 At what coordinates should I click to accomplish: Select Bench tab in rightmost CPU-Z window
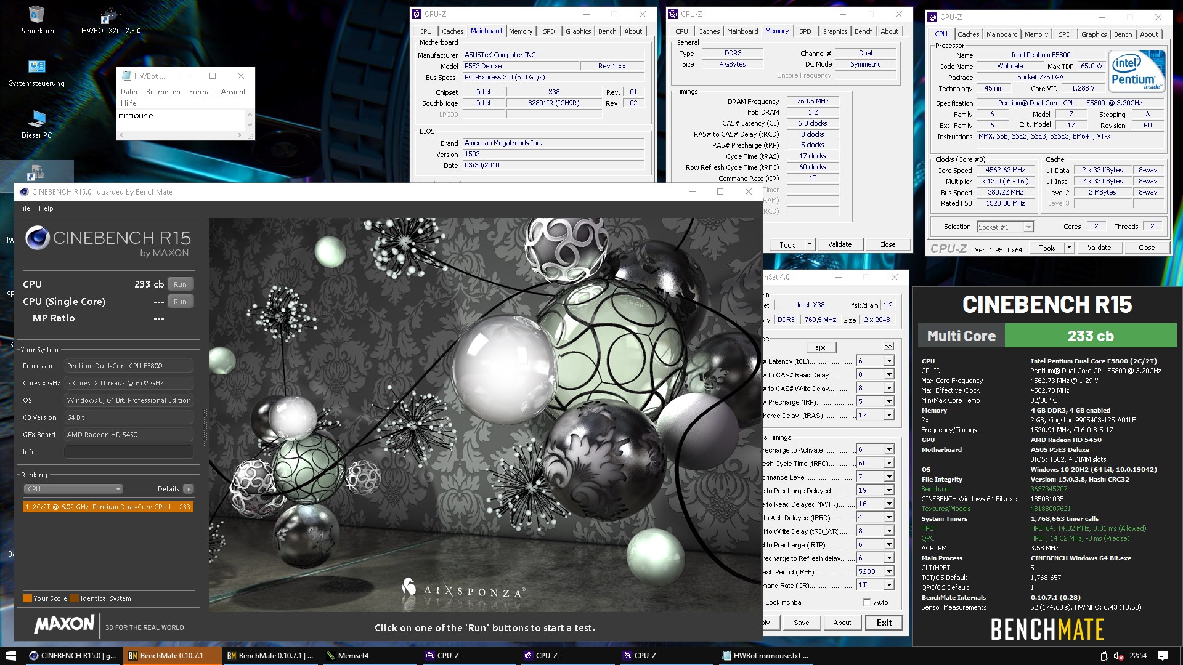click(x=1123, y=34)
